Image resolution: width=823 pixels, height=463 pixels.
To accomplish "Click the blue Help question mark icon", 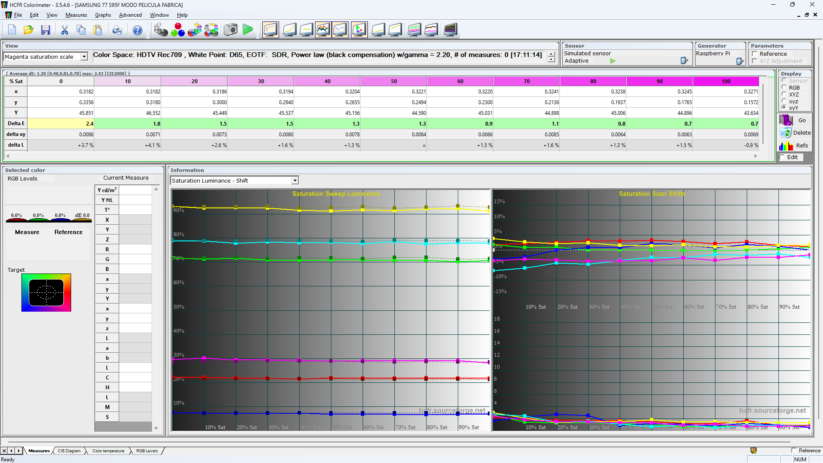I will (137, 30).
